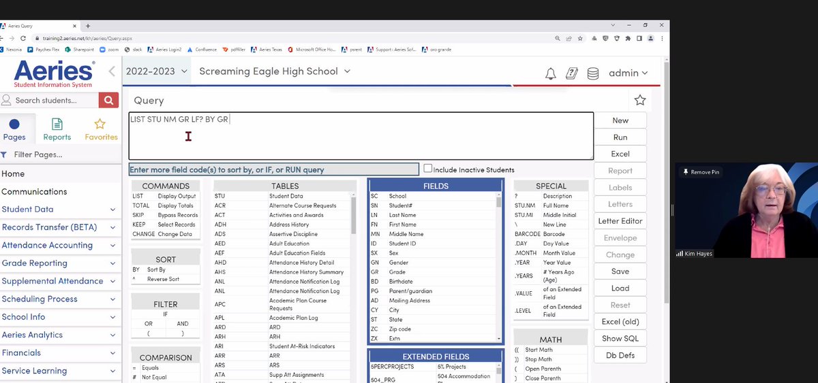Viewport: 818px width, 383px height.
Task: Toggle Include Inactive Students checkbox
Action: 428,169
